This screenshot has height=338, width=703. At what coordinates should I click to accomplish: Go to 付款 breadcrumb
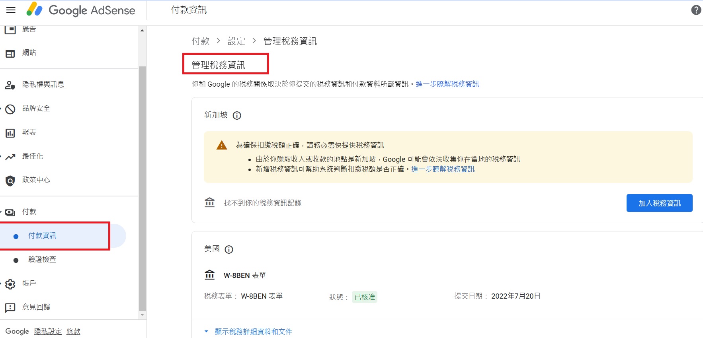coord(201,41)
